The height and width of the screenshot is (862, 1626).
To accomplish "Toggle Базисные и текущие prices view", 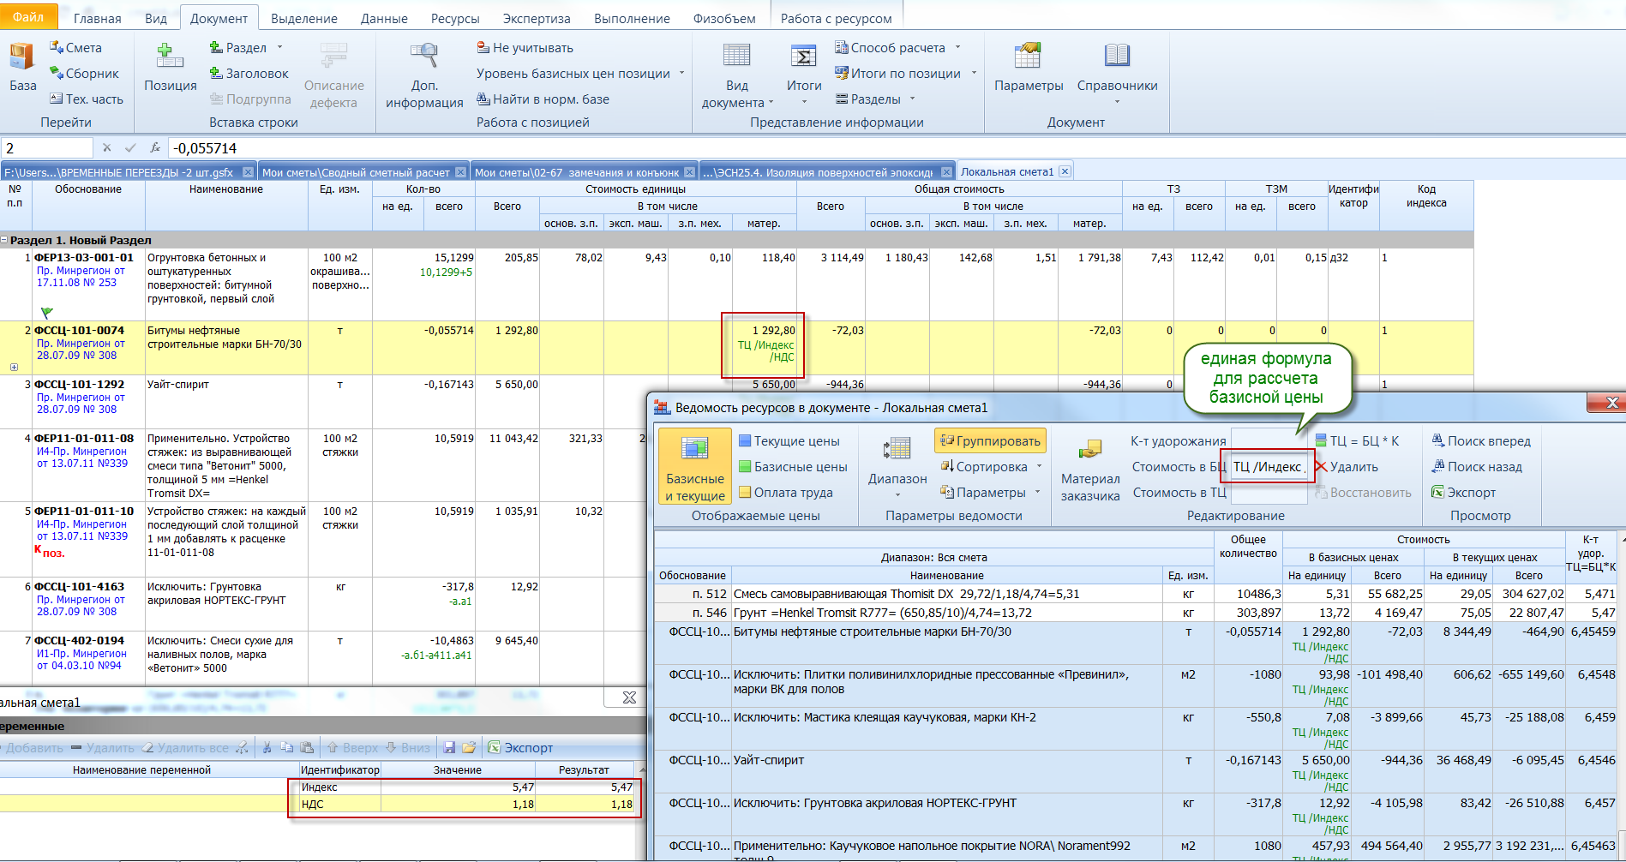I will [694, 466].
